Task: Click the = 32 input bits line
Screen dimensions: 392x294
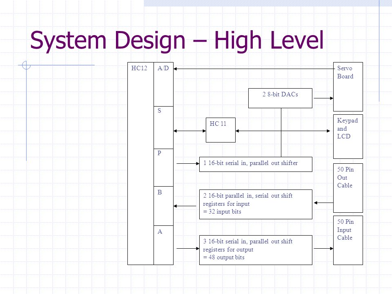Action: 222,212
